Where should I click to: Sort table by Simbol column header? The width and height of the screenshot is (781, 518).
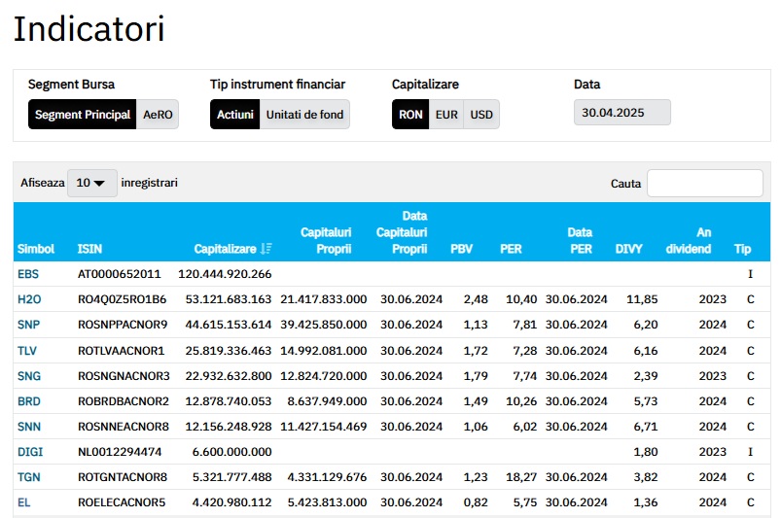[x=36, y=249]
